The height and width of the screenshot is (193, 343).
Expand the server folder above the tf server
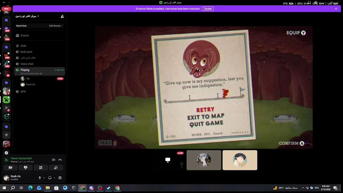pyautogui.click(x=6, y=127)
